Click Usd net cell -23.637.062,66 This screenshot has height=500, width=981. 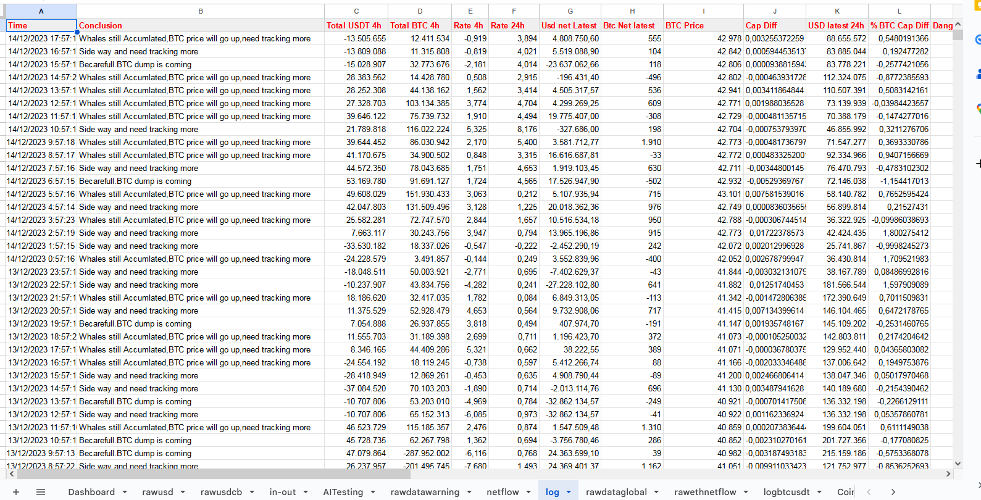570,64
